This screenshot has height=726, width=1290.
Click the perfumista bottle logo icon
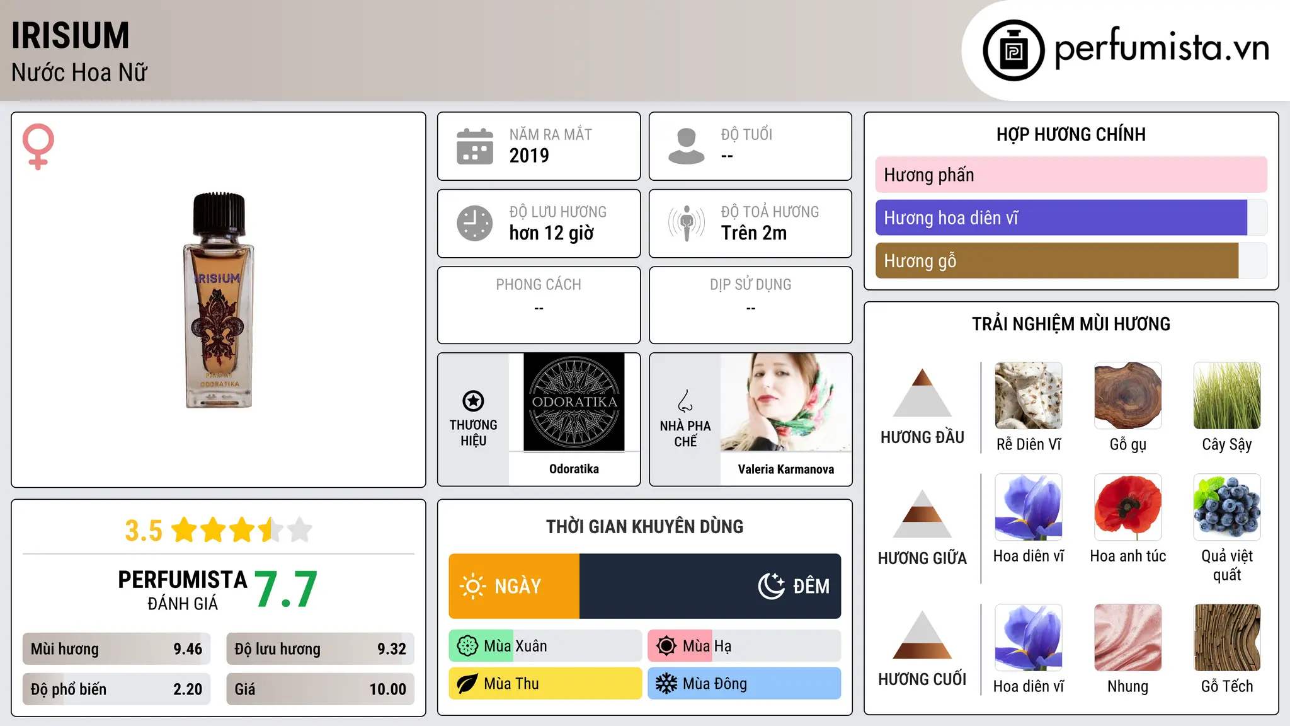click(x=1013, y=50)
